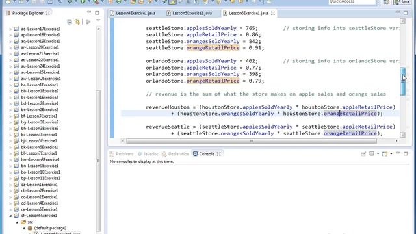Select the av-Lesson25Exercise1 project
This screenshot has height=234, width=416.
(40, 72)
